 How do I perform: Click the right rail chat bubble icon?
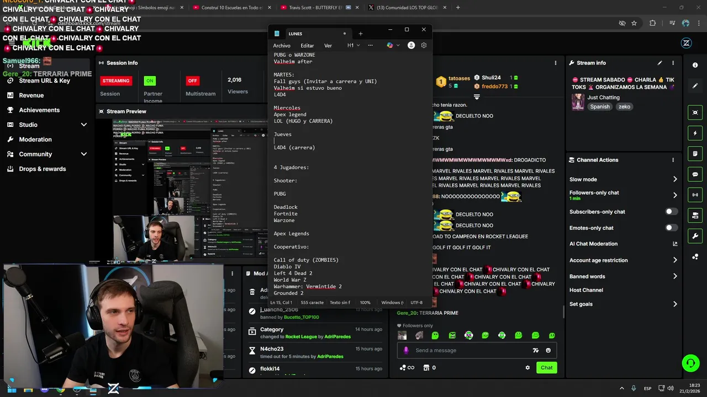pos(695,174)
